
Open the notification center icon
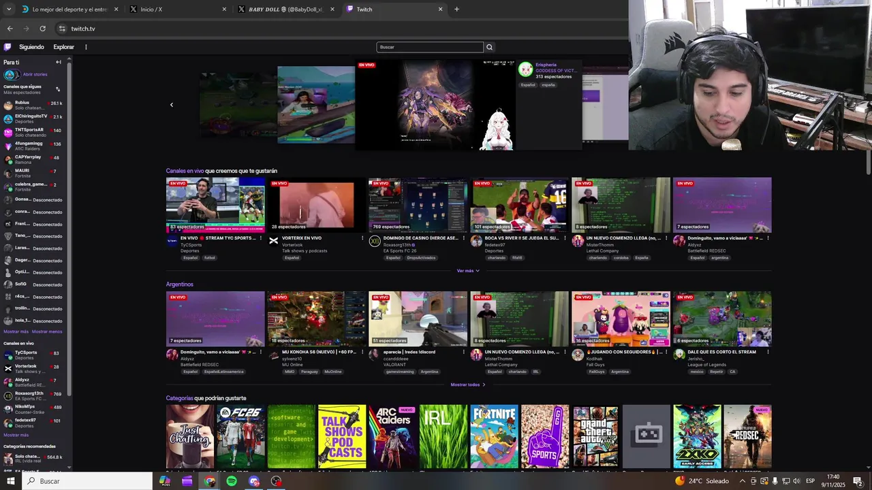pos(857,481)
